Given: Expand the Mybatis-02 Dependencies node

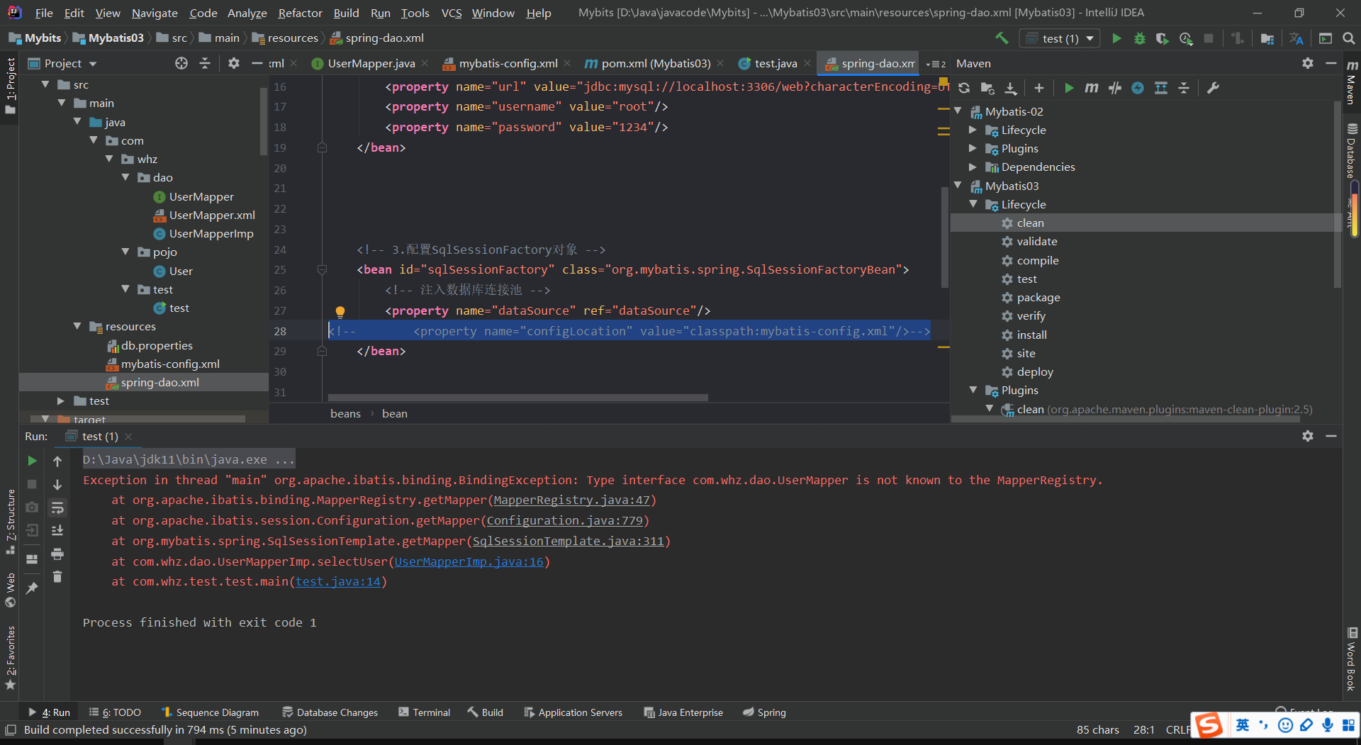Looking at the screenshot, I should pos(973,167).
